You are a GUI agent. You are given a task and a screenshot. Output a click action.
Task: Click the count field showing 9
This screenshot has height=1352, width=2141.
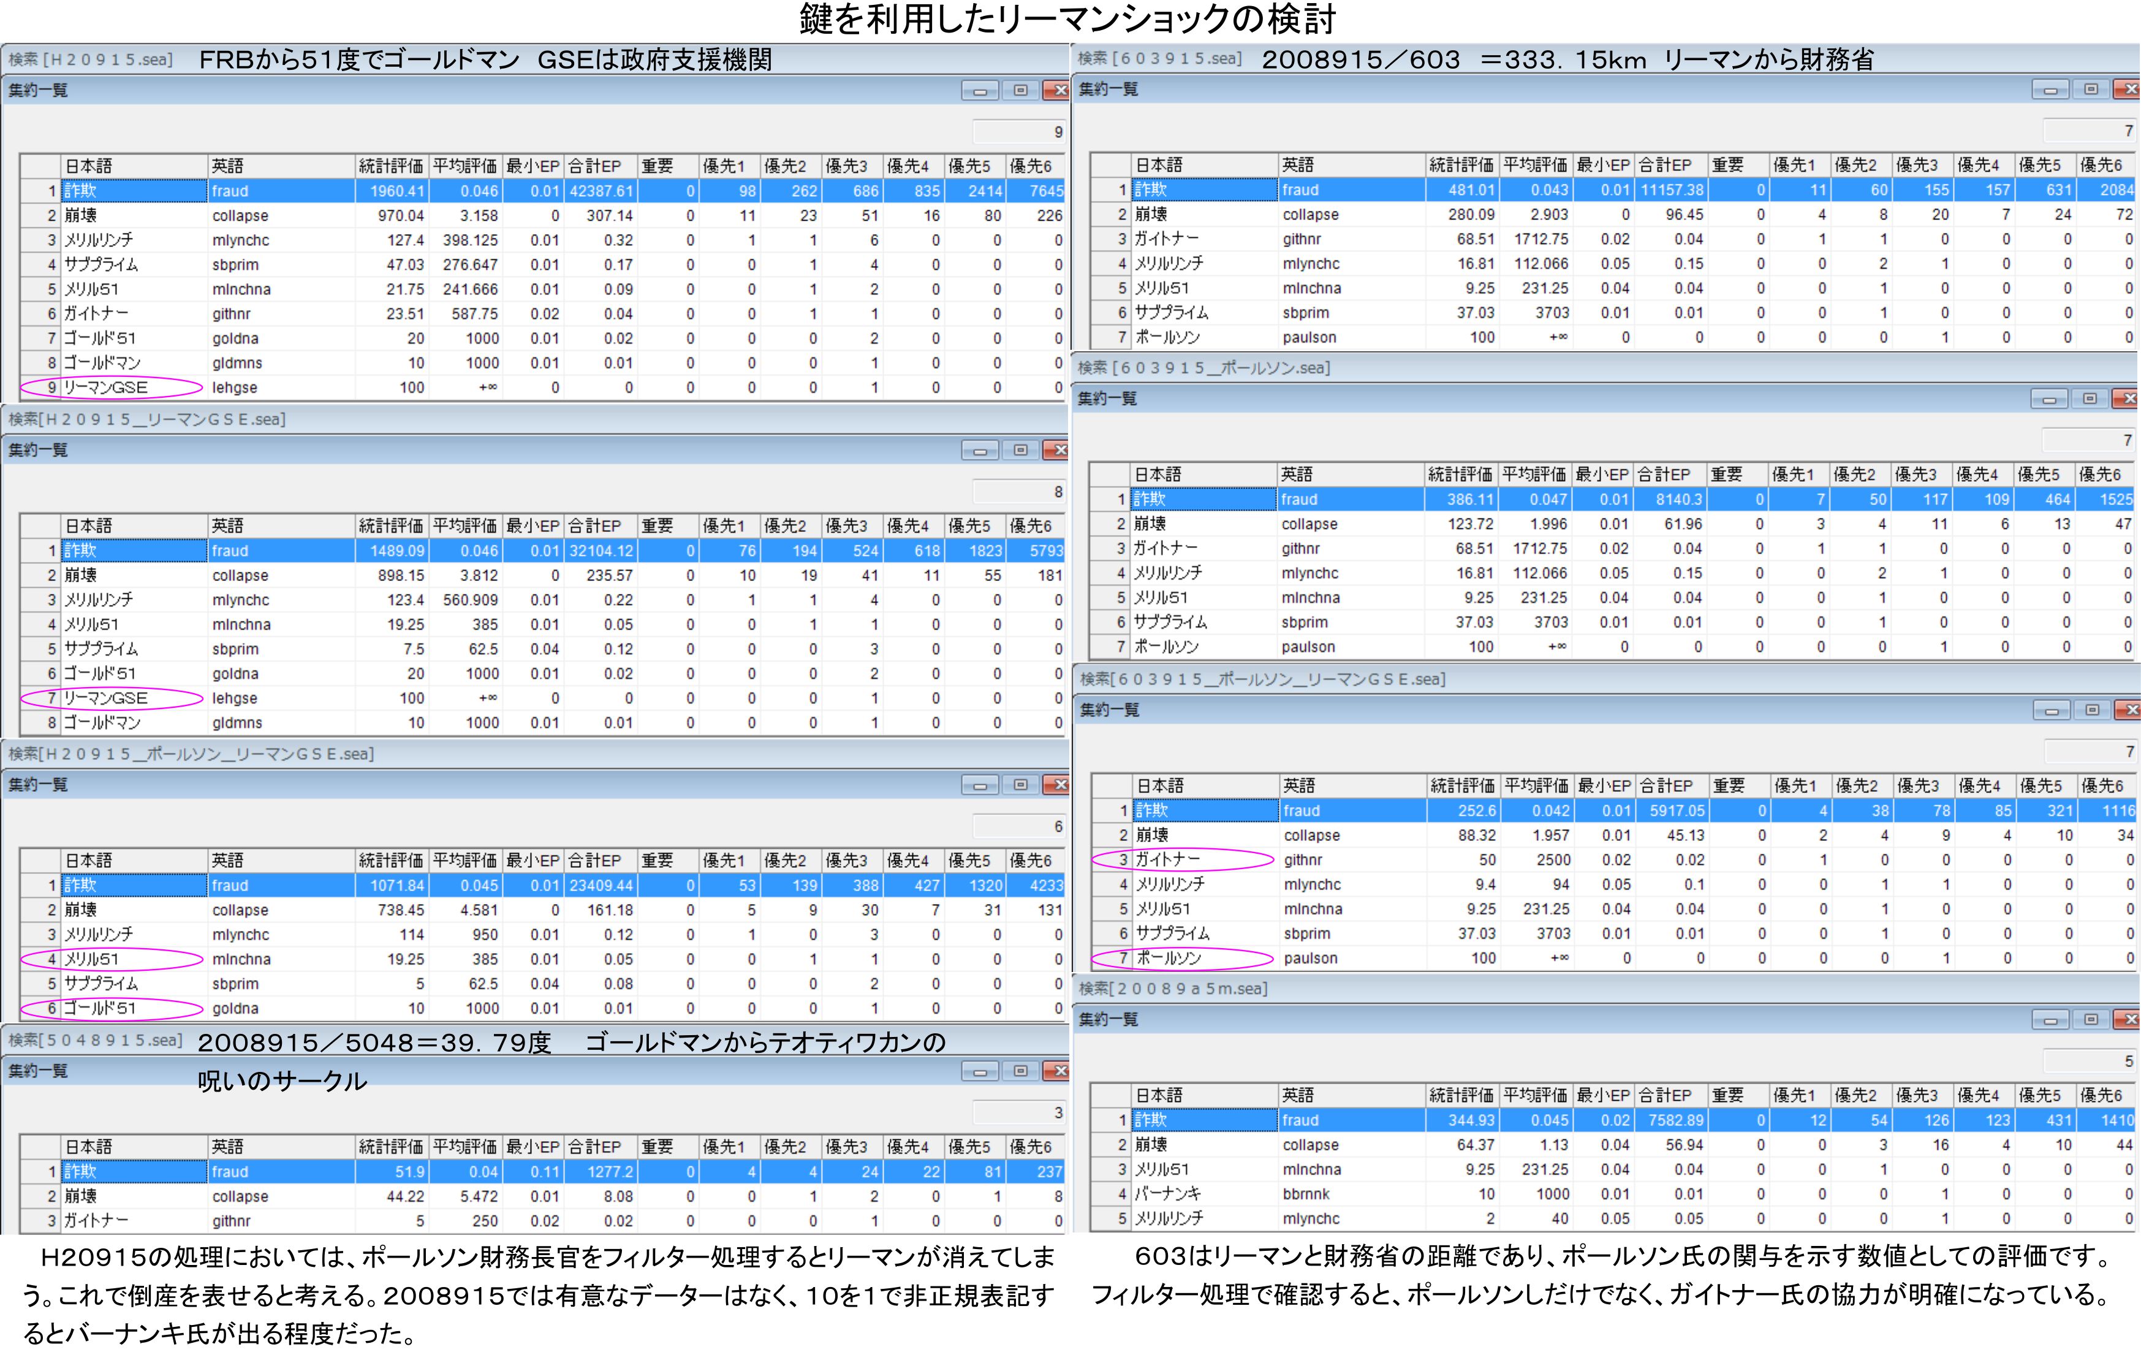pos(1020,132)
